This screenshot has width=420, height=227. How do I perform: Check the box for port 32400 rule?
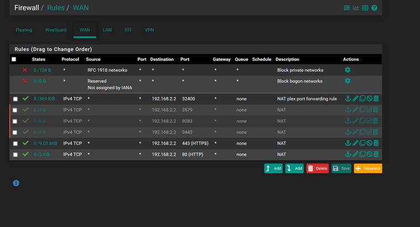pos(15,99)
